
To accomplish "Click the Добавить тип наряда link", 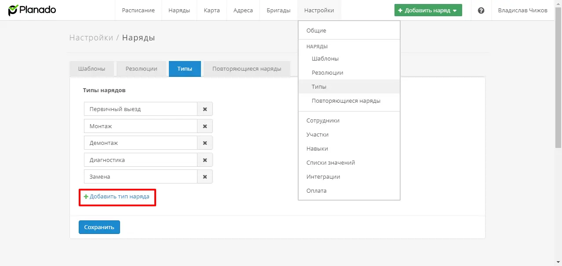I will [x=117, y=197].
